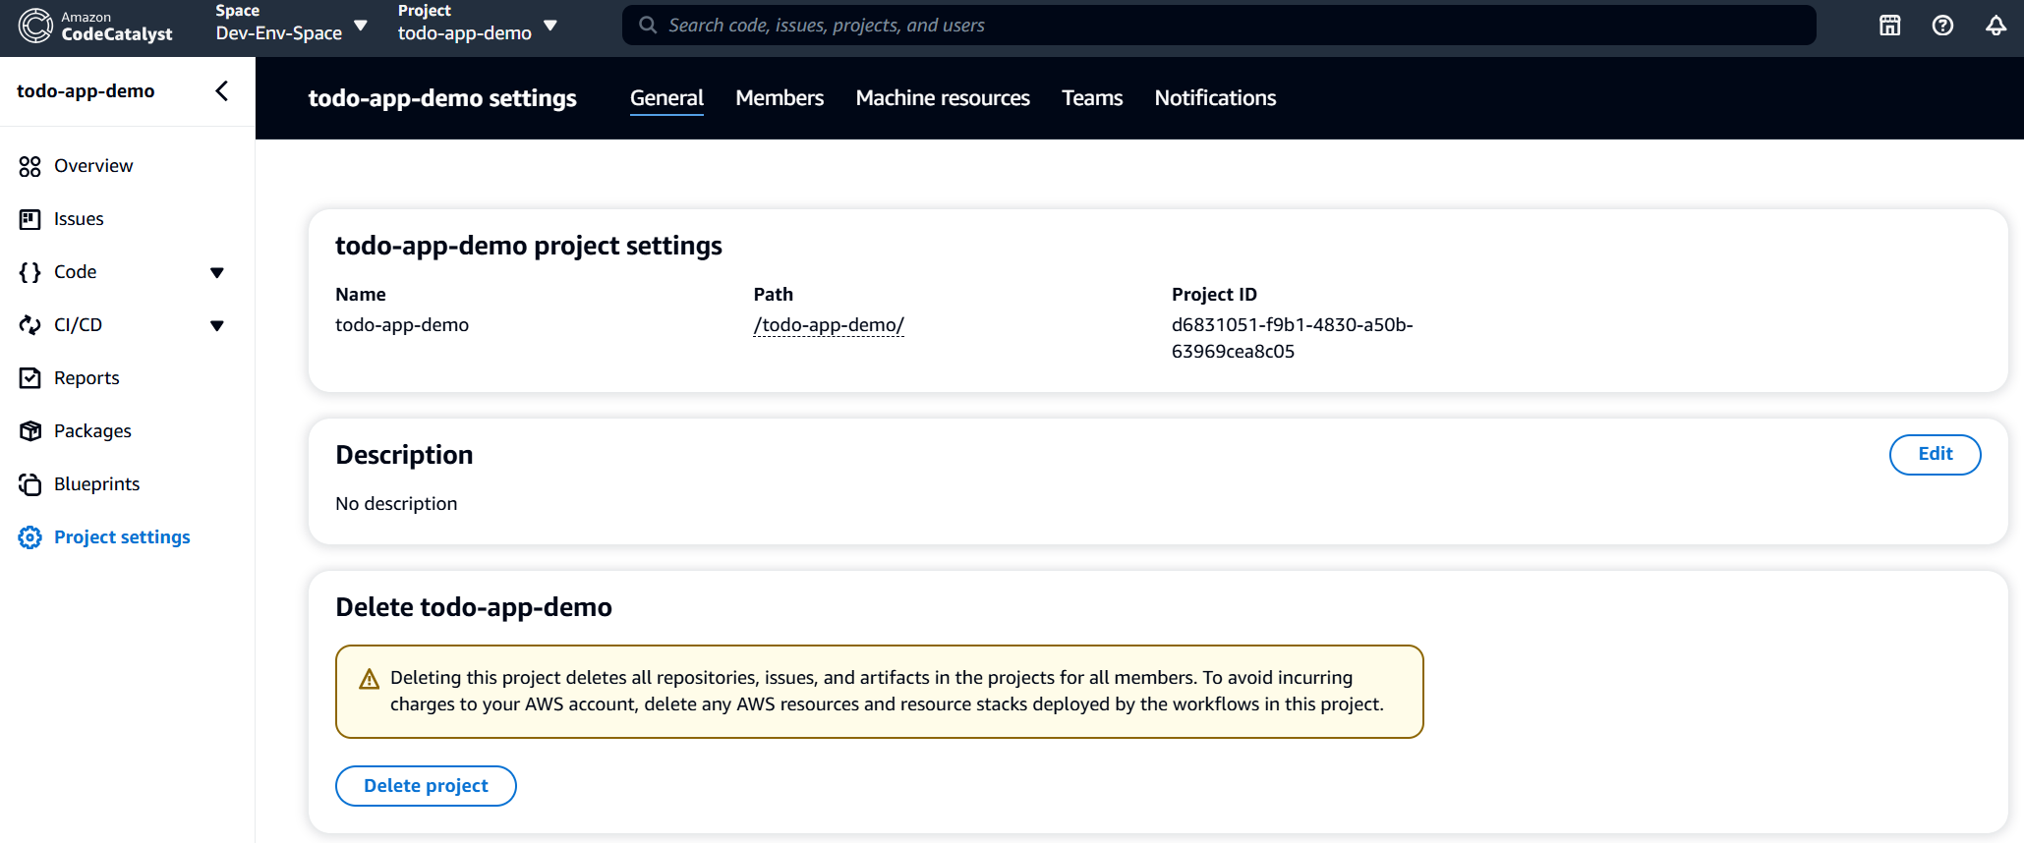
Task: Switch to the Members tab
Action: [780, 98]
